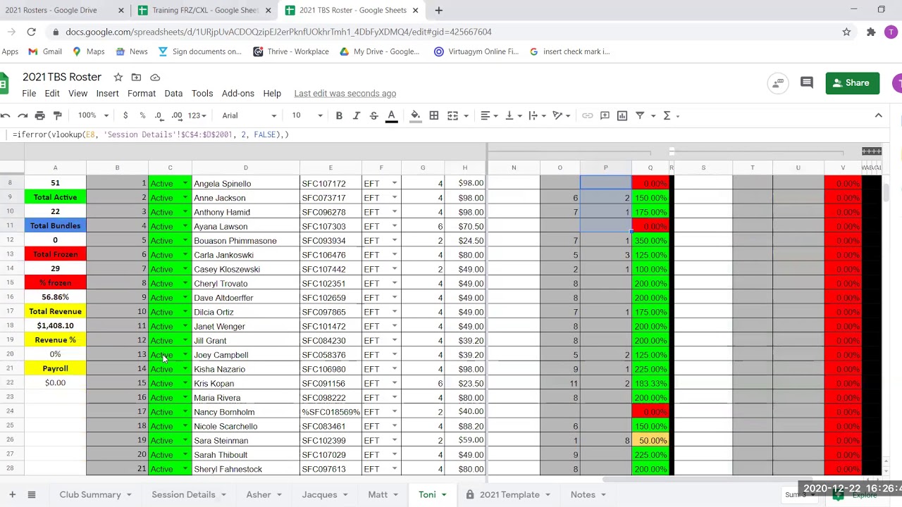This screenshot has width=902, height=507.
Task: Click the insert chart icon
Action: pos(622,115)
